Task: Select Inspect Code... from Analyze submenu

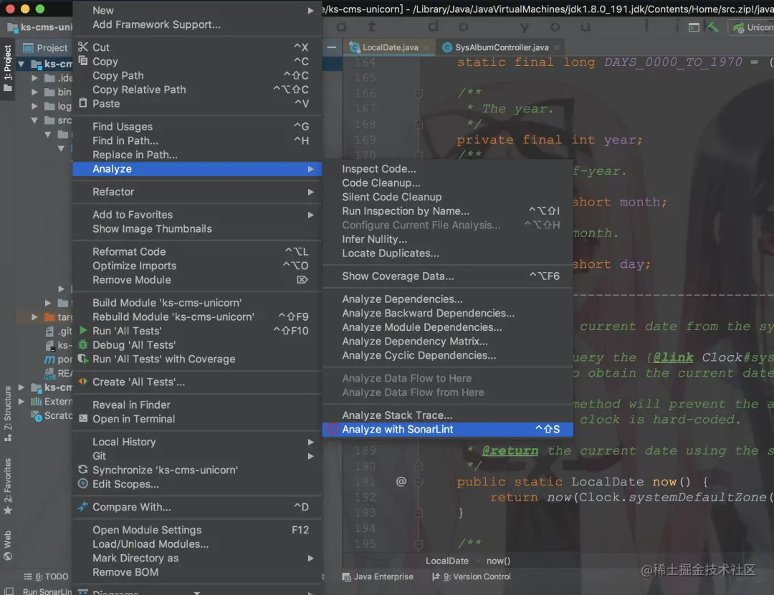Action: (378, 169)
